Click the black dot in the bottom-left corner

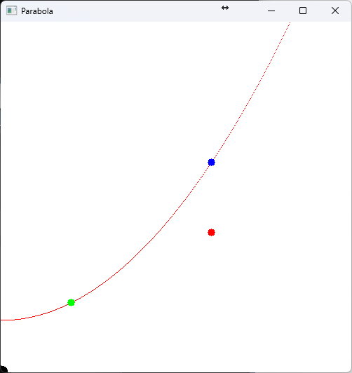tap(4, 369)
